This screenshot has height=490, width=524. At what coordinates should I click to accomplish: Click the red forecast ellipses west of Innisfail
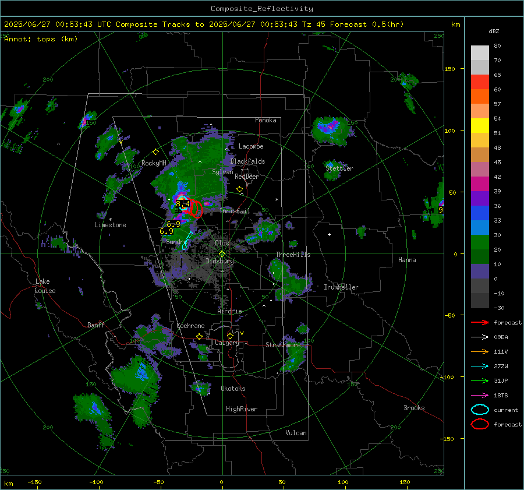coord(196,209)
